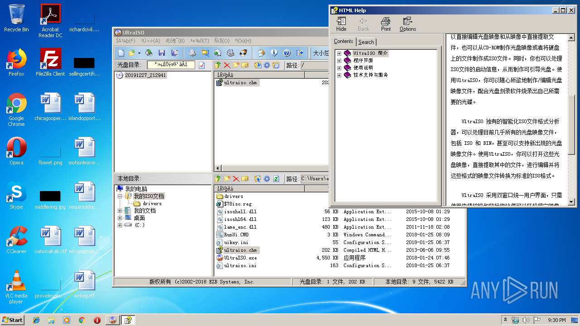
Task: Click the Print button in HTML Help
Action: point(386,24)
